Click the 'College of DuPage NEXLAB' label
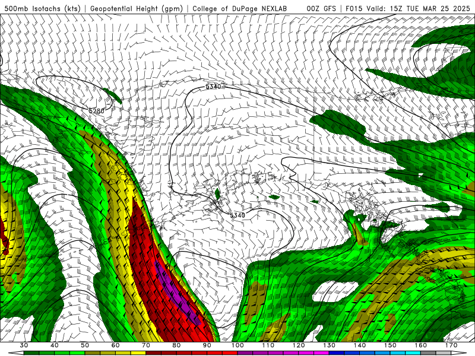Screen dimensions: 475x356 coord(240,8)
